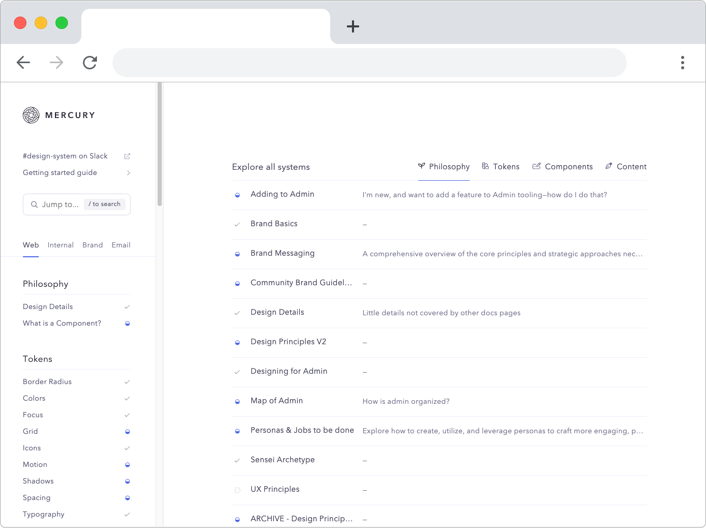
Task: Open the Design Principles V2 entry
Action: [288, 342]
